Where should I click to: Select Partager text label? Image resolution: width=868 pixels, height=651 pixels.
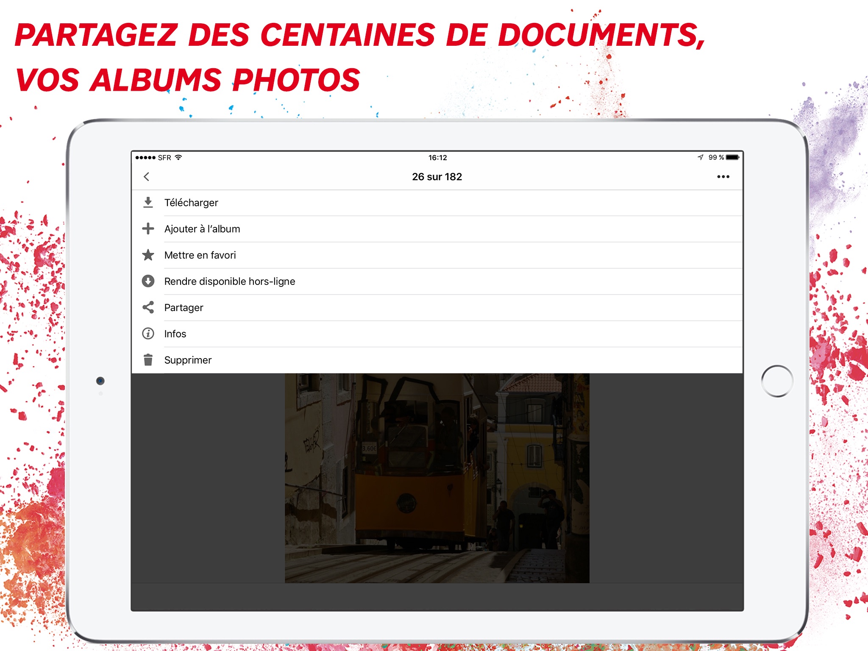184,308
